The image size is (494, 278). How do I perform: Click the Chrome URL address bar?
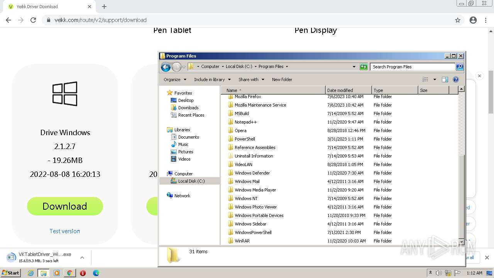(x=247, y=20)
